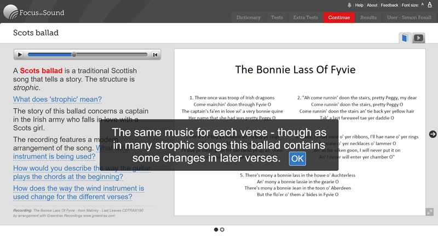
Task: Click the Recording credit text
Action: (x=78, y=213)
